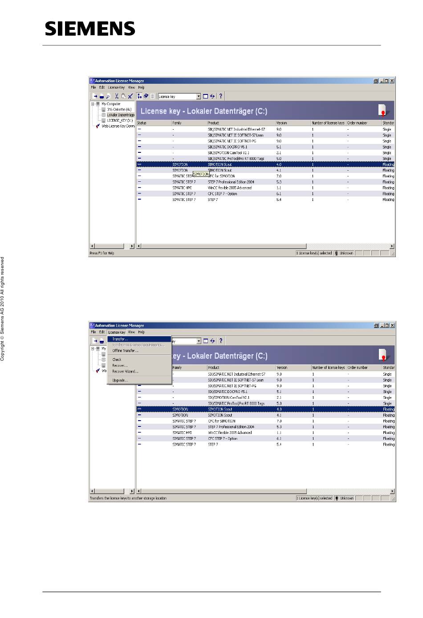
Task: Sort by Product column in window without open menu
Action: [x=241, y=123]
